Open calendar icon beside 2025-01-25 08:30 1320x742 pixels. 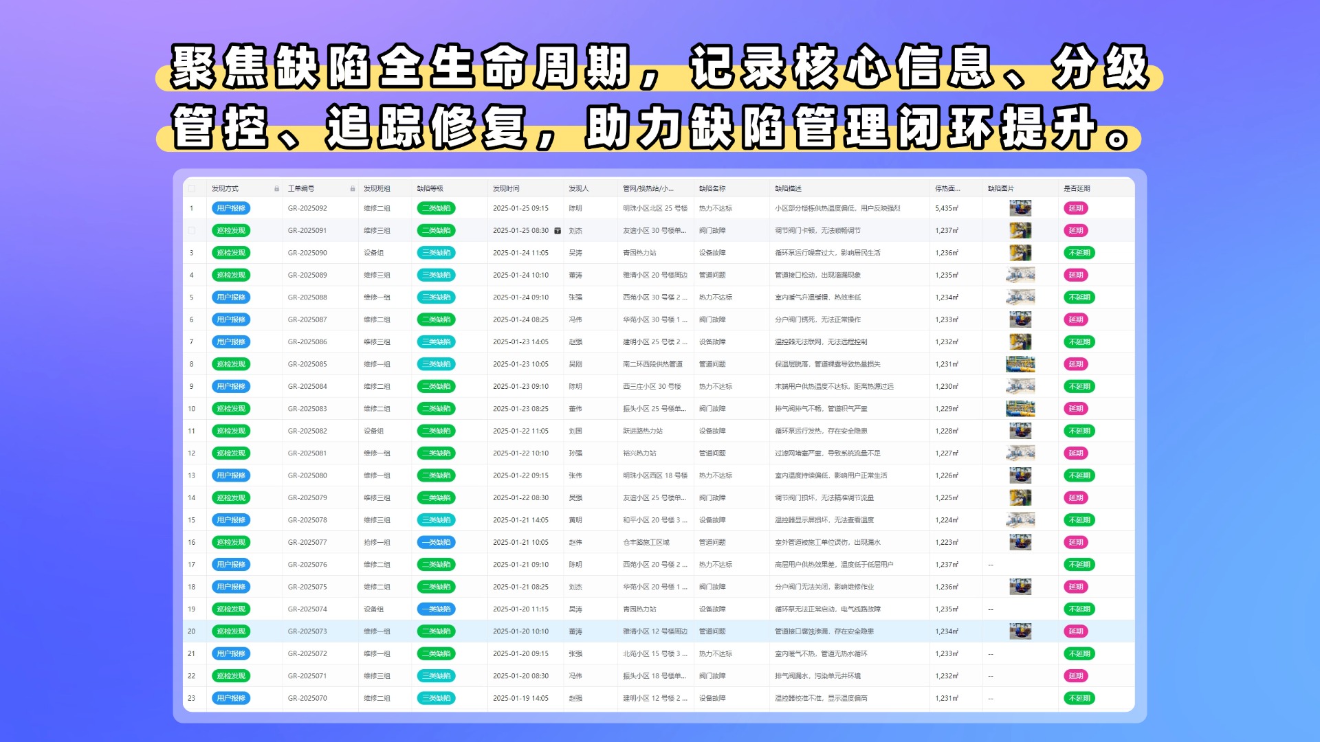coord(558,231)
